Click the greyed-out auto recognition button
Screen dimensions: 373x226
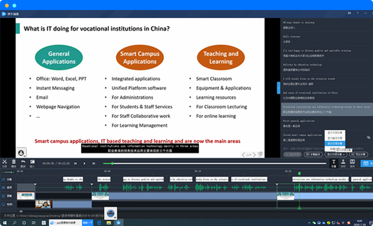point(292,154)
